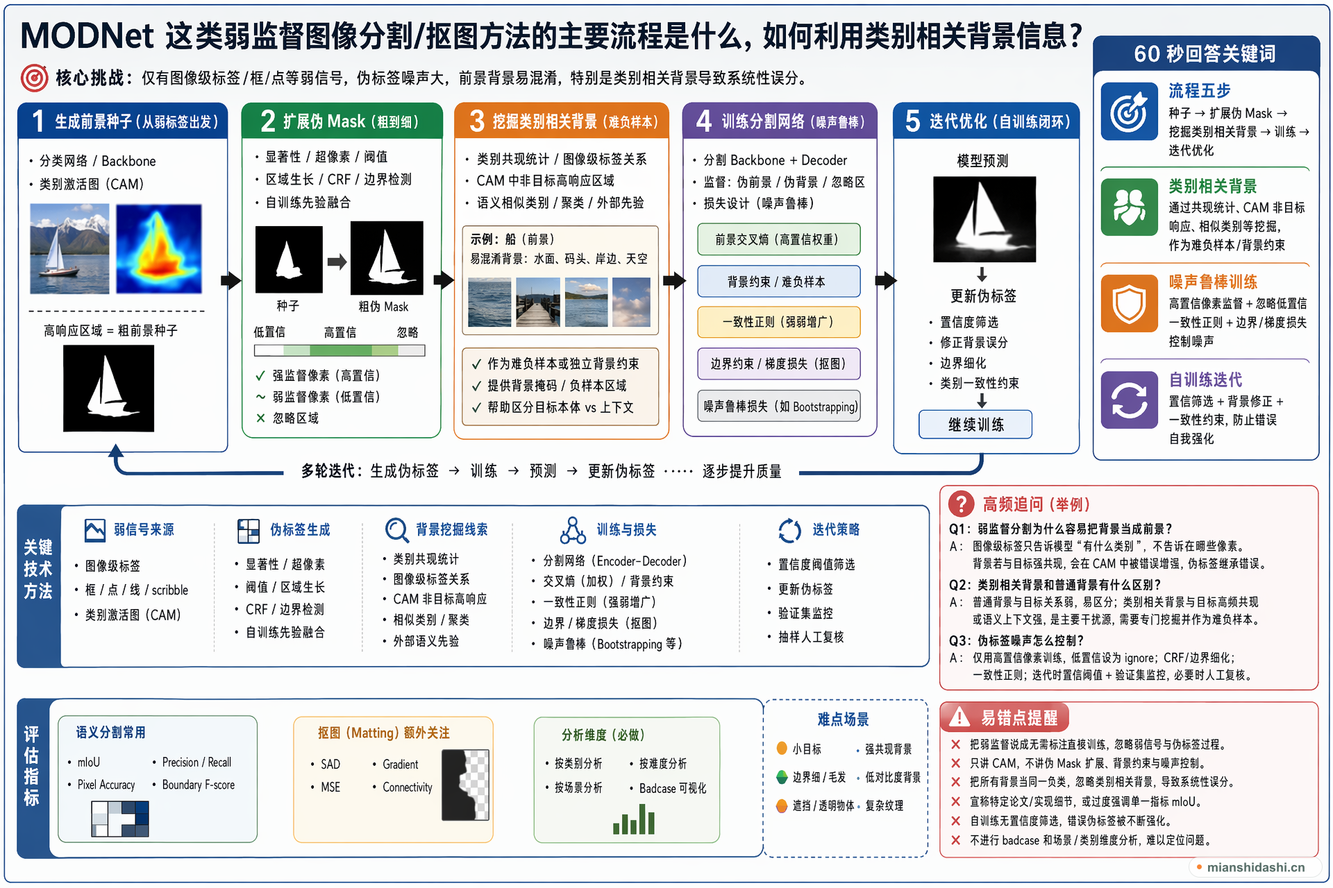Viewport: 1333px width, 888px height.
Task: Click the mIoU metric entry
Action: [x=88, y=762]
